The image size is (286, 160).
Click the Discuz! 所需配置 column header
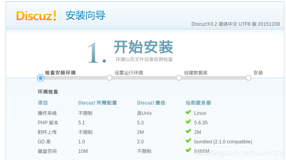tap(98, 103)
